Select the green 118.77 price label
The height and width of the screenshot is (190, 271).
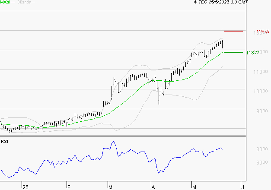252,53
